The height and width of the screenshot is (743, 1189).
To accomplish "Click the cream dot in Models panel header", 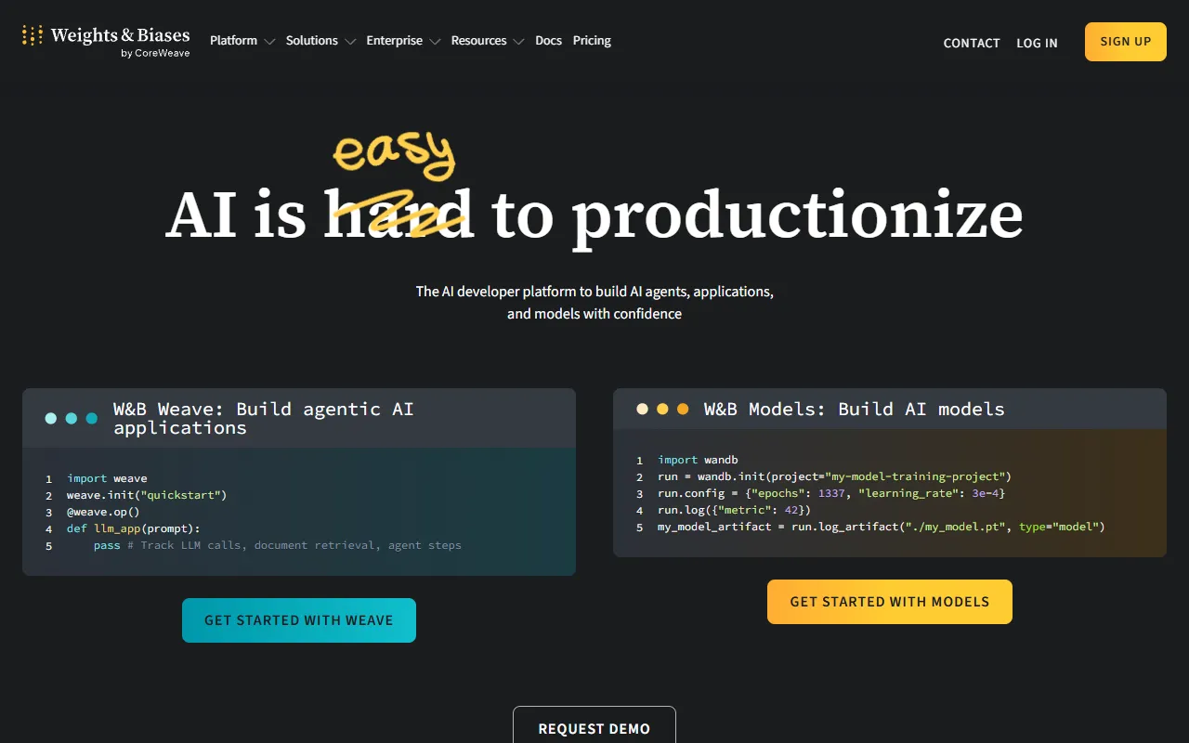I will pyautogui.click(x=642, y=409).
